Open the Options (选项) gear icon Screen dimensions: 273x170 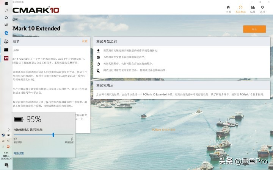click(262, 7)
